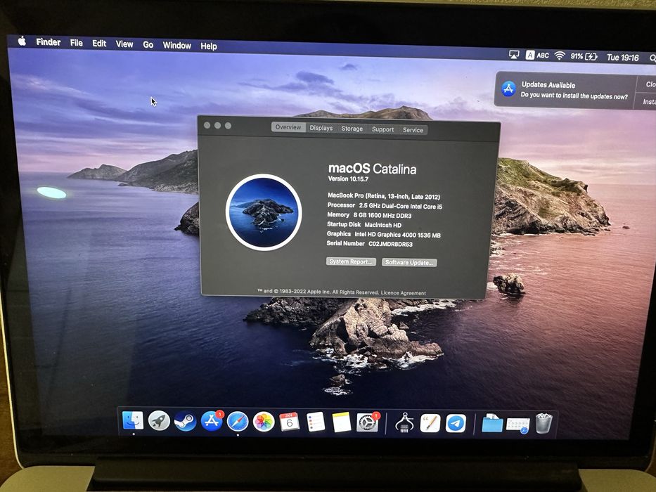Launch Launchpad rocket icon in Dock

(159, 421)
